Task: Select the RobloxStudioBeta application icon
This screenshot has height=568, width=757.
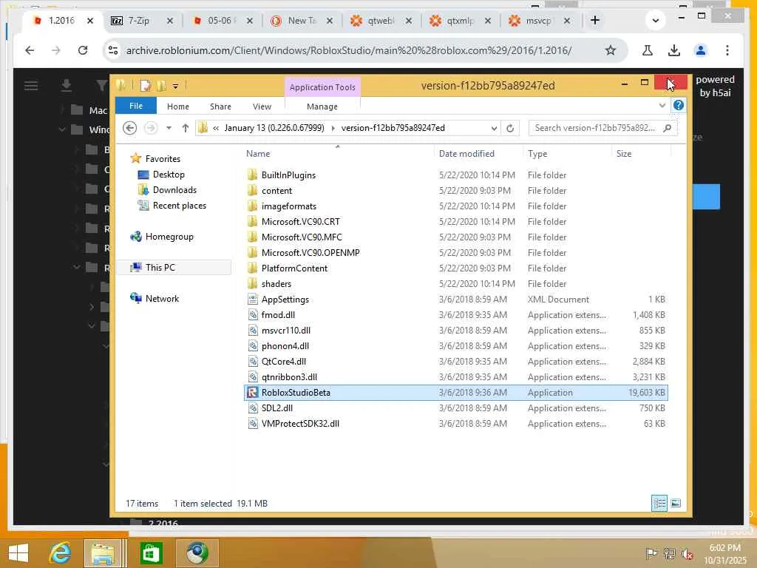Action: point(252,392)
